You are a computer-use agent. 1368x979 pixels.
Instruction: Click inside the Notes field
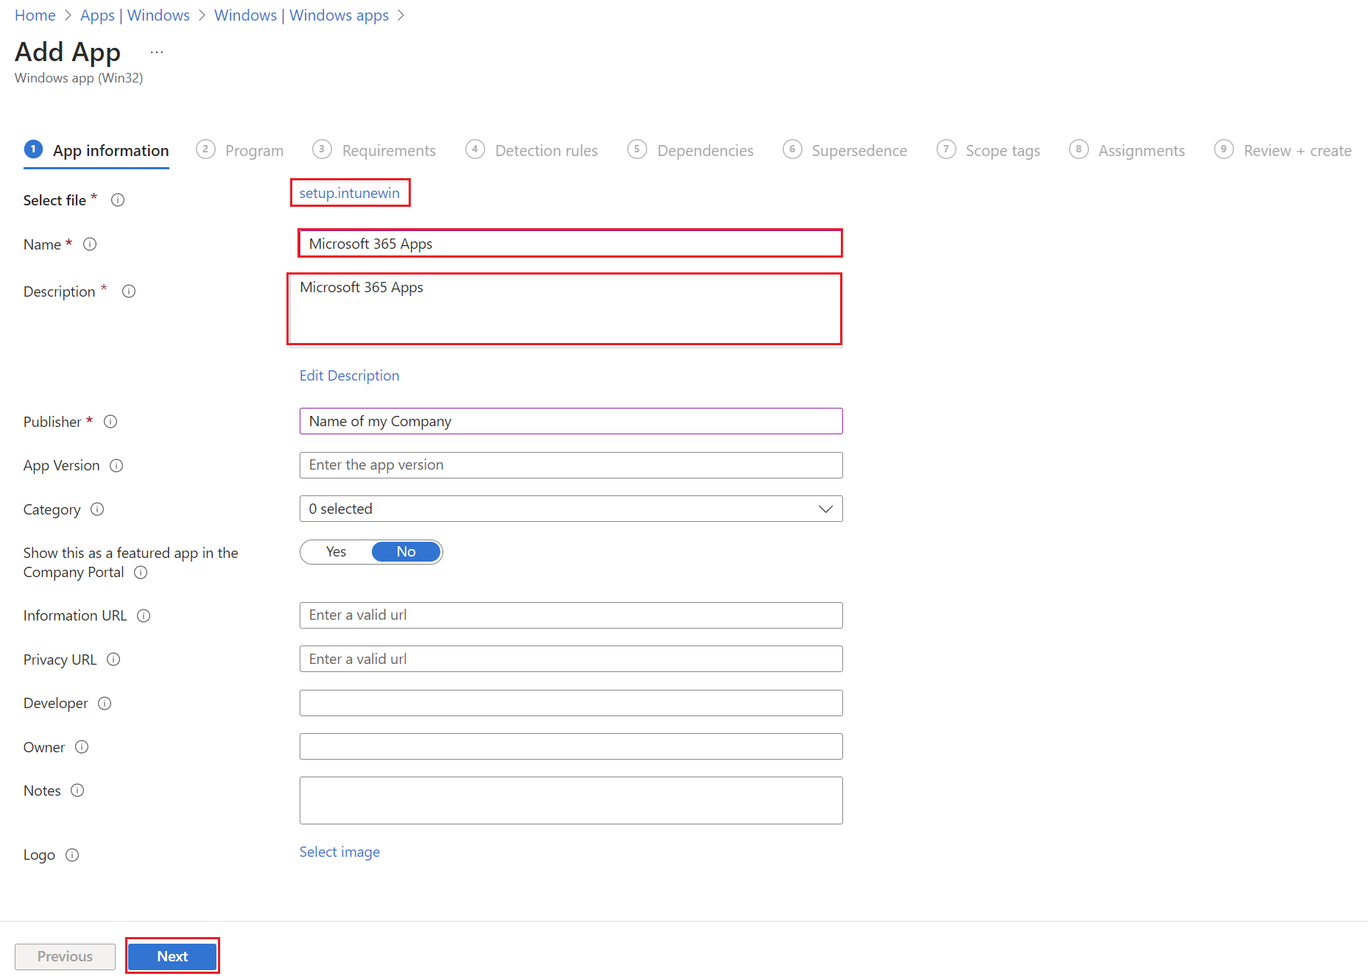click(571, 800)
